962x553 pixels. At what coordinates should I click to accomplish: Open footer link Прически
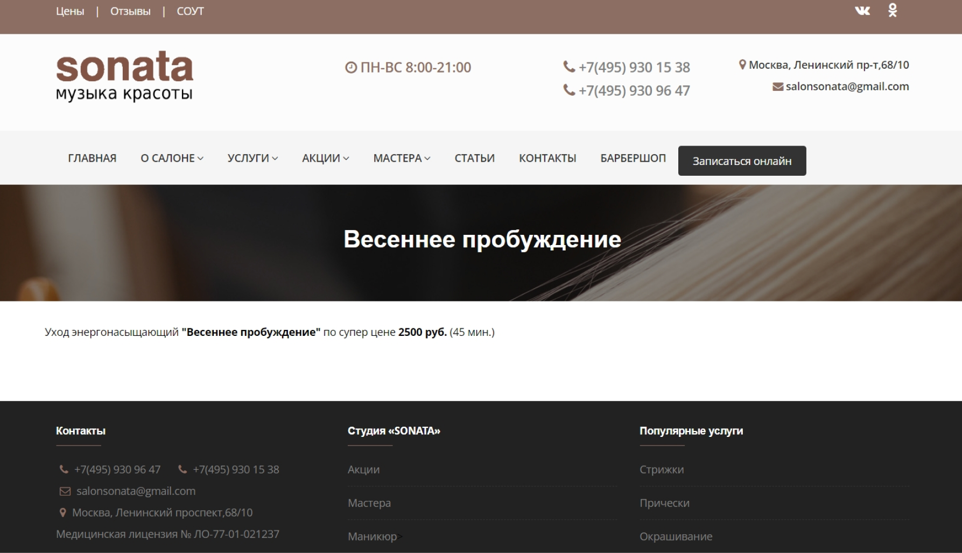click(664, 503)
